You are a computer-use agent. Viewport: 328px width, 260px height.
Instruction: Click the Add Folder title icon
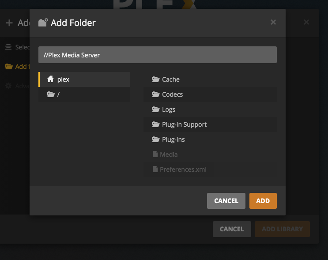click(43, 23)
